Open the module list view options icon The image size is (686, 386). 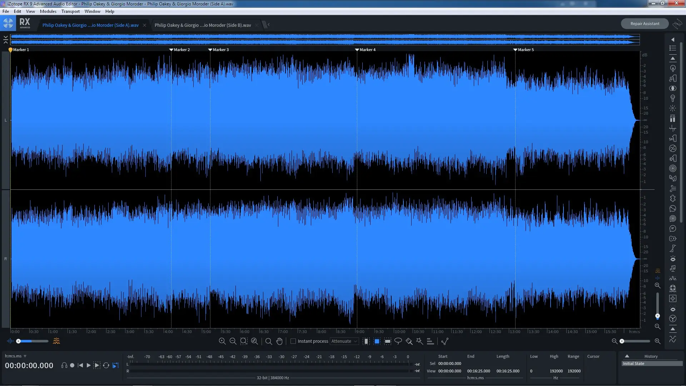tap(673, 48)
